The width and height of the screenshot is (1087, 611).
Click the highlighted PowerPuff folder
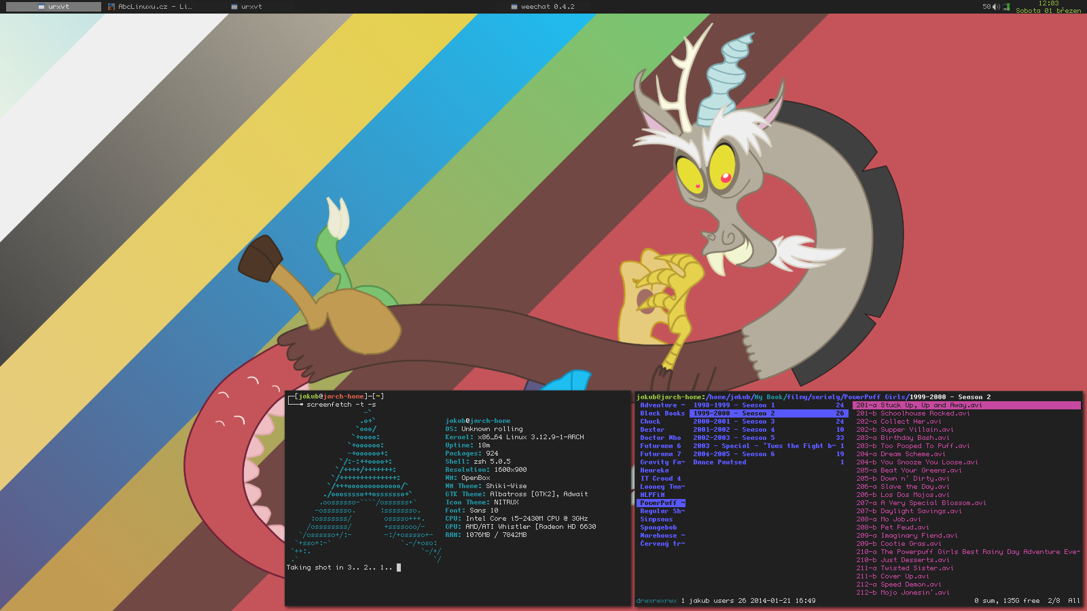662,503
